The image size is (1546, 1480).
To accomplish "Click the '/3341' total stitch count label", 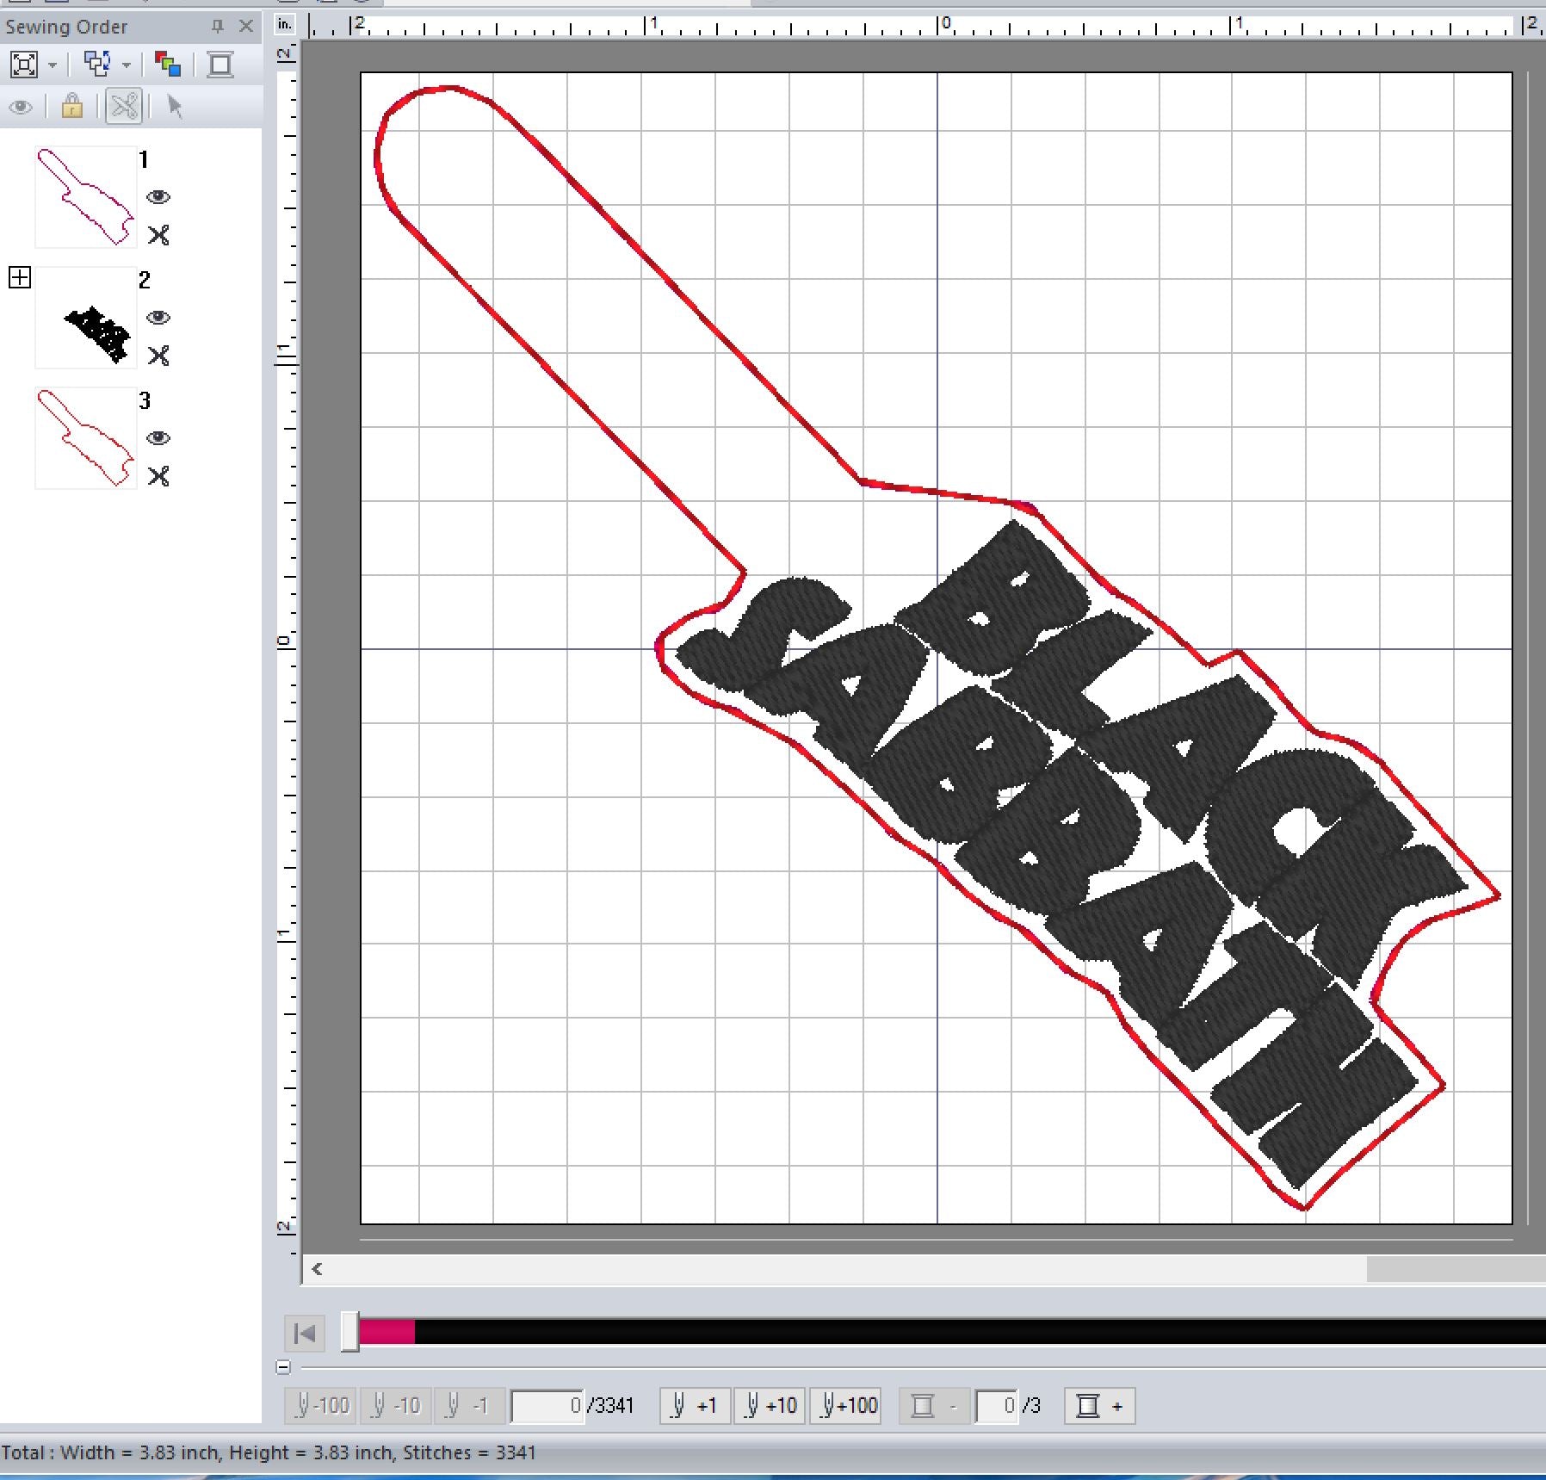I will tap(611, 1406).
